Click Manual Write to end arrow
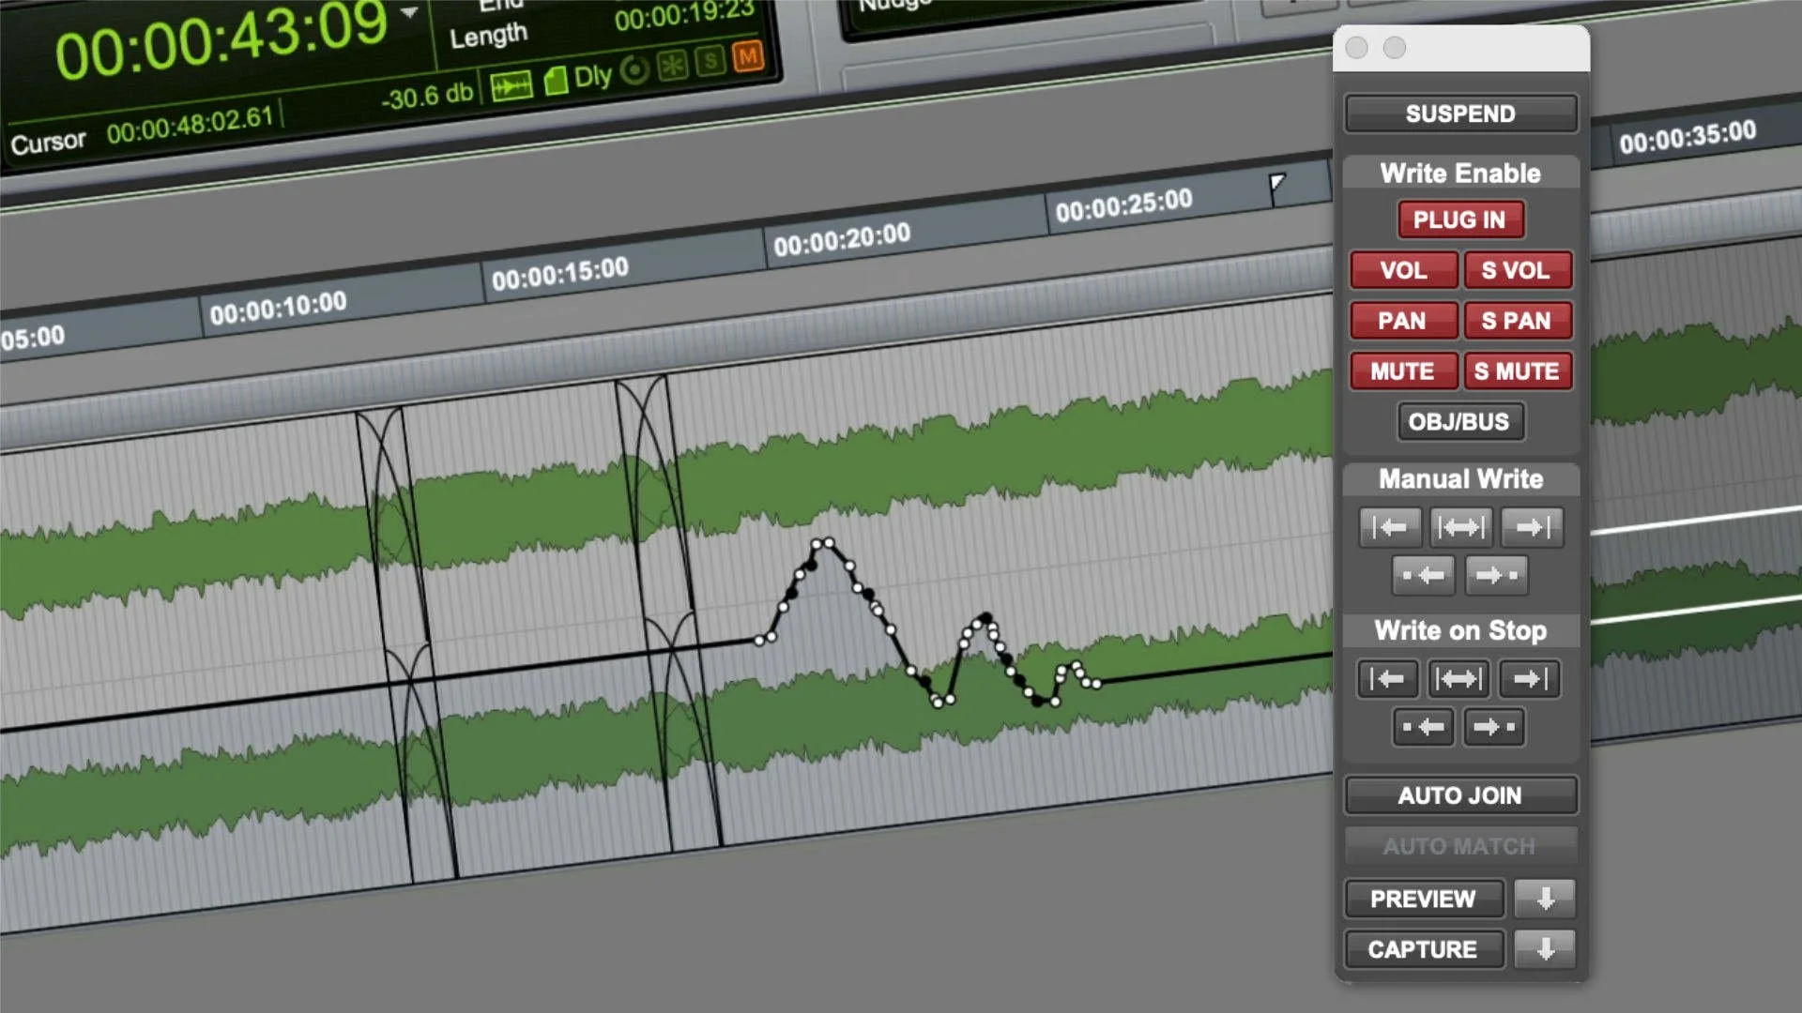 (1532, 527)
